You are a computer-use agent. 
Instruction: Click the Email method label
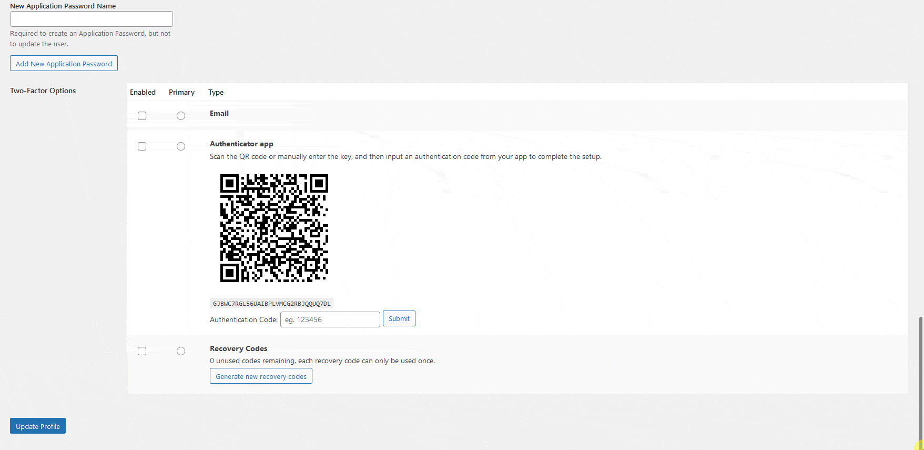point(219,113)
